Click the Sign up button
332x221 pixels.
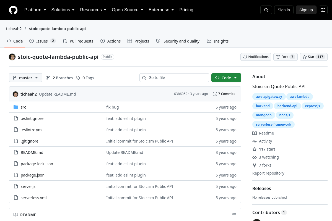(x=306, y=10)
